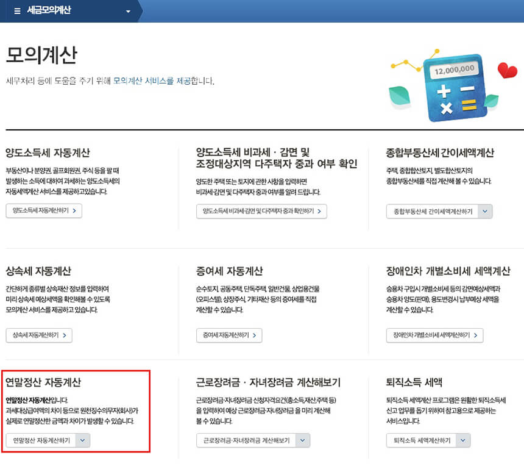Image resolution: width=524 pixels, height=469 pixels.
Task: Click 장애인차 개별소비세 세액계산하기 button
Action: pyautogui.click(x=434, y=335)
